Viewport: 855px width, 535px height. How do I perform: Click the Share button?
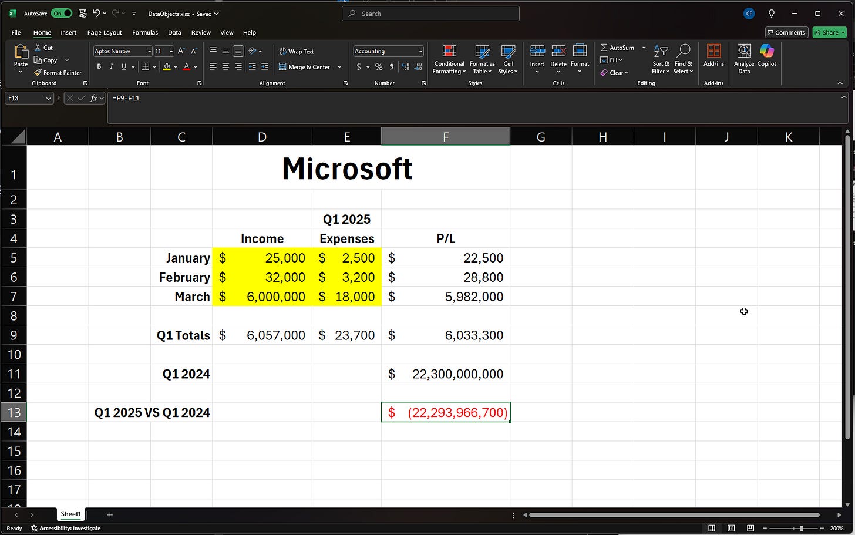click(830, 32)
